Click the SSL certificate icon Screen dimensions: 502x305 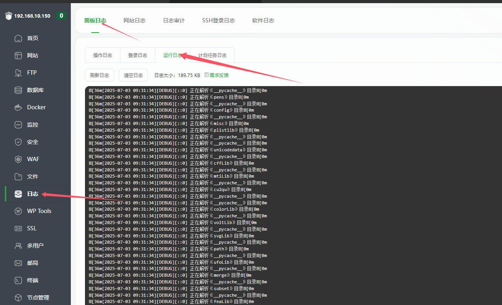[18, 228]
